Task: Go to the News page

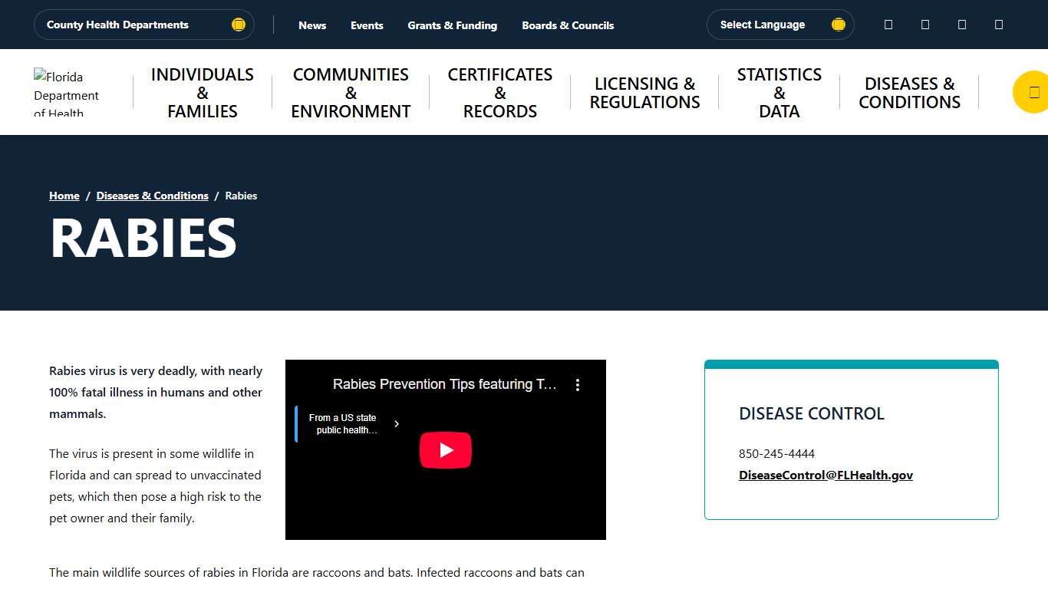Action: pos(312,25)
